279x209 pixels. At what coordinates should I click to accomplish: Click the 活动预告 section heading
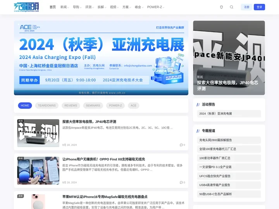click(208, 104)
